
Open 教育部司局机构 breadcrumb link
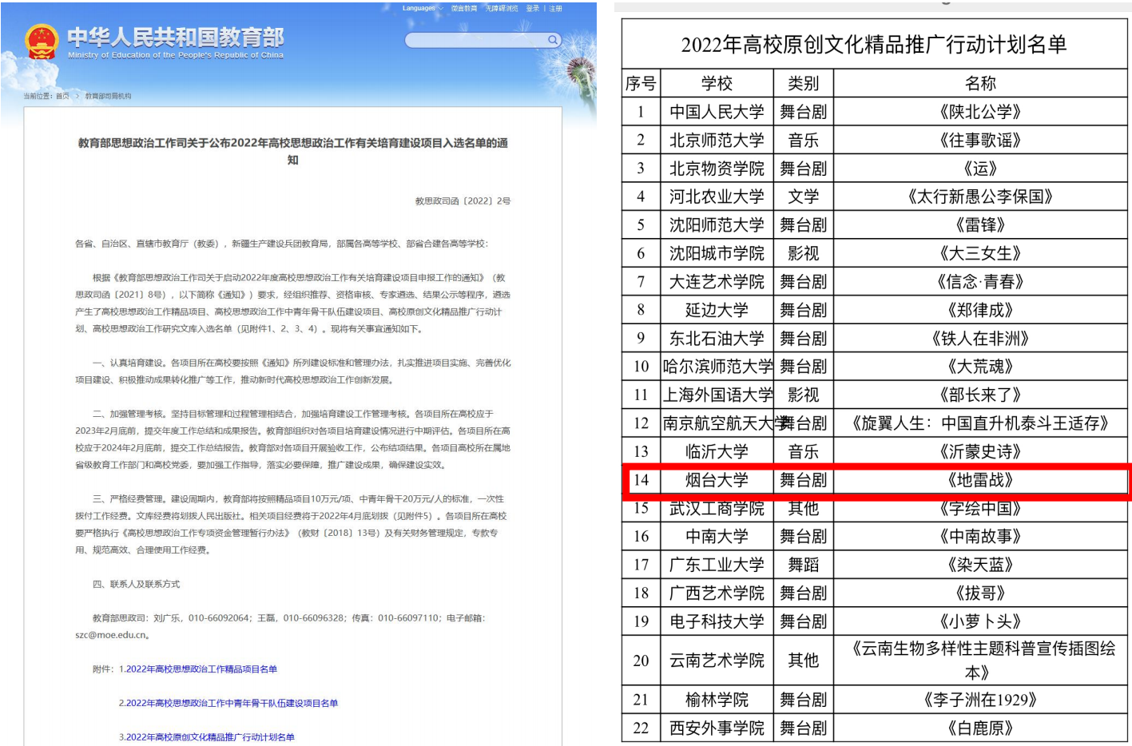108,97
